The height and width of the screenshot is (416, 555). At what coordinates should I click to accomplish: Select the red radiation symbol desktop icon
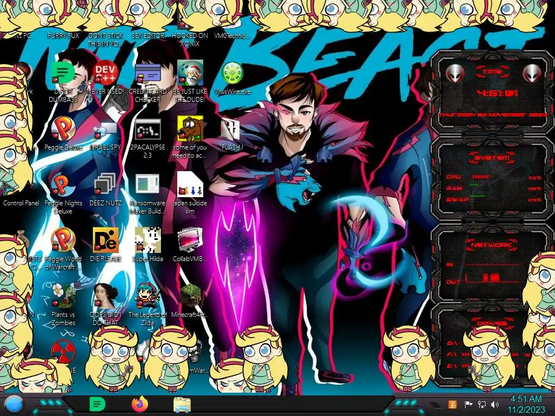tap(63, 352)
